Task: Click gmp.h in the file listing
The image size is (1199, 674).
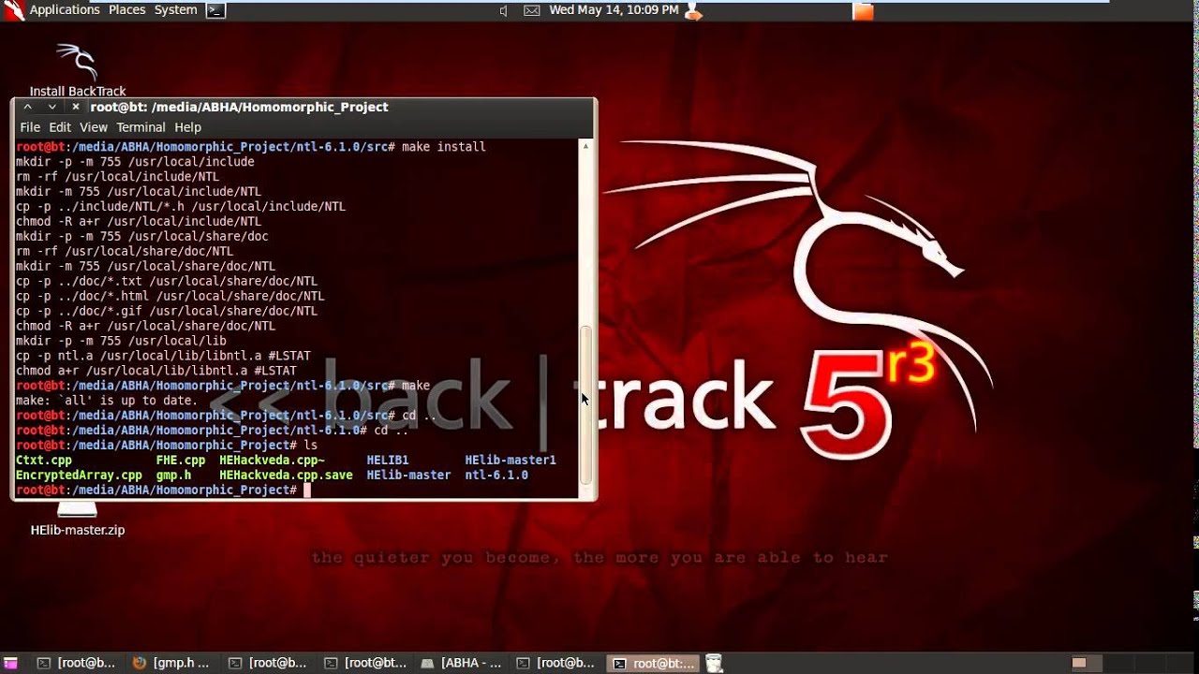Action: pos(174,476)
